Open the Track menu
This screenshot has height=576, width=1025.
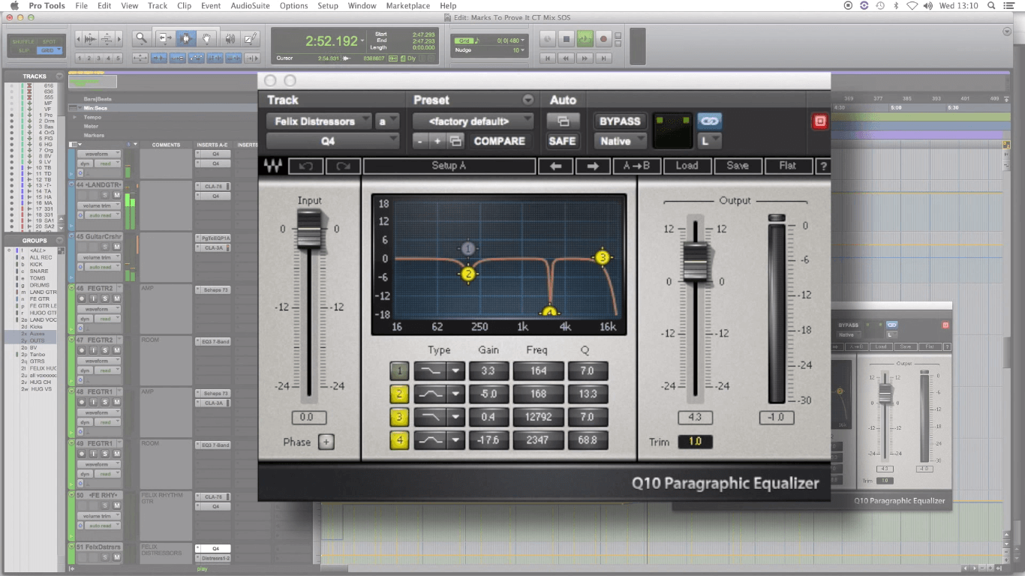pos(158,5)
